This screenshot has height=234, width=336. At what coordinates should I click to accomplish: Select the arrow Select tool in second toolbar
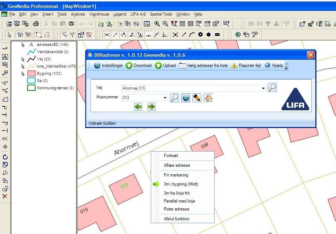9,35
